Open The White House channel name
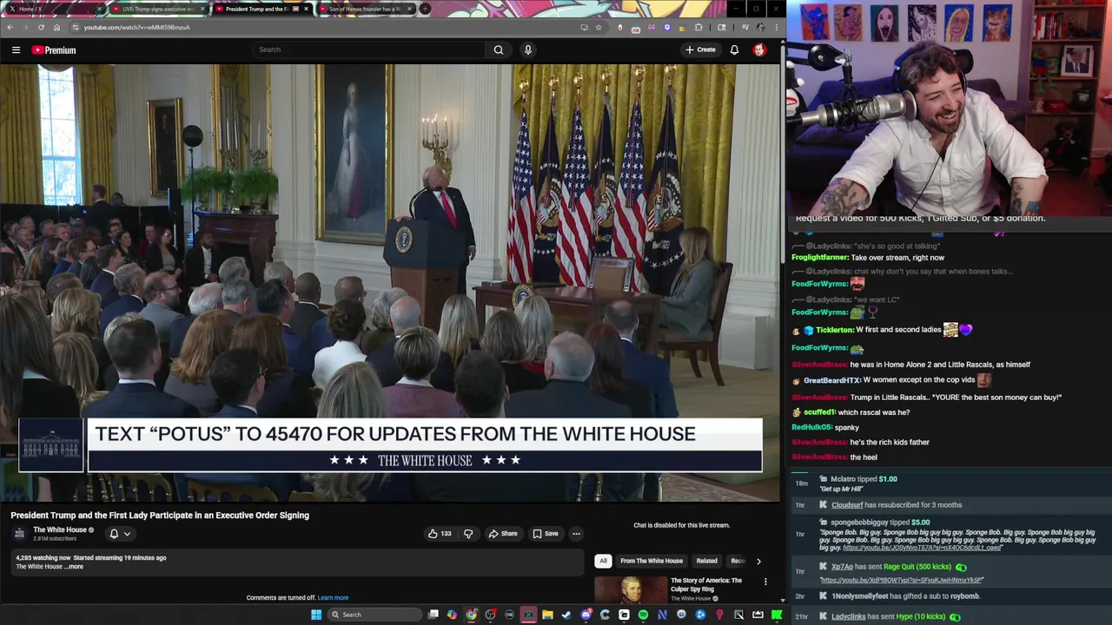Screen dimensions: 1112x625 click(x=60, y=530)
